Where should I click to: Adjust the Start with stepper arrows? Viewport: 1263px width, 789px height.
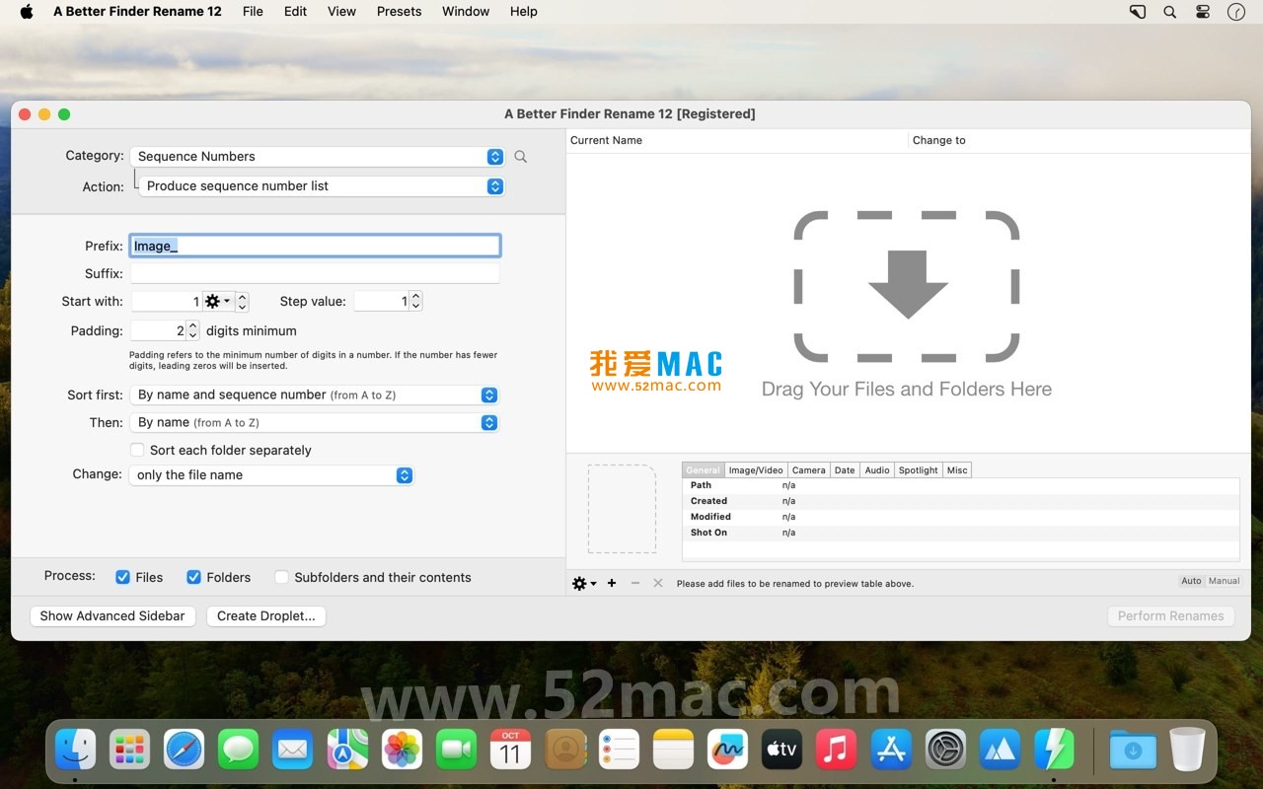tap(243, 302)
